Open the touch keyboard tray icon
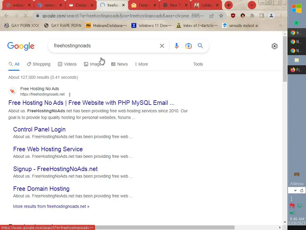The height and width of the screenshot is (230, 306). point(297,174)
